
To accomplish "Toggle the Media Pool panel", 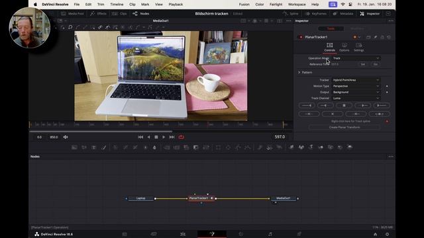I will click(x=72, y=13).
